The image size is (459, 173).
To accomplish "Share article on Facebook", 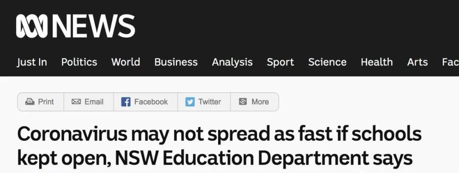I will pos(145,102).
